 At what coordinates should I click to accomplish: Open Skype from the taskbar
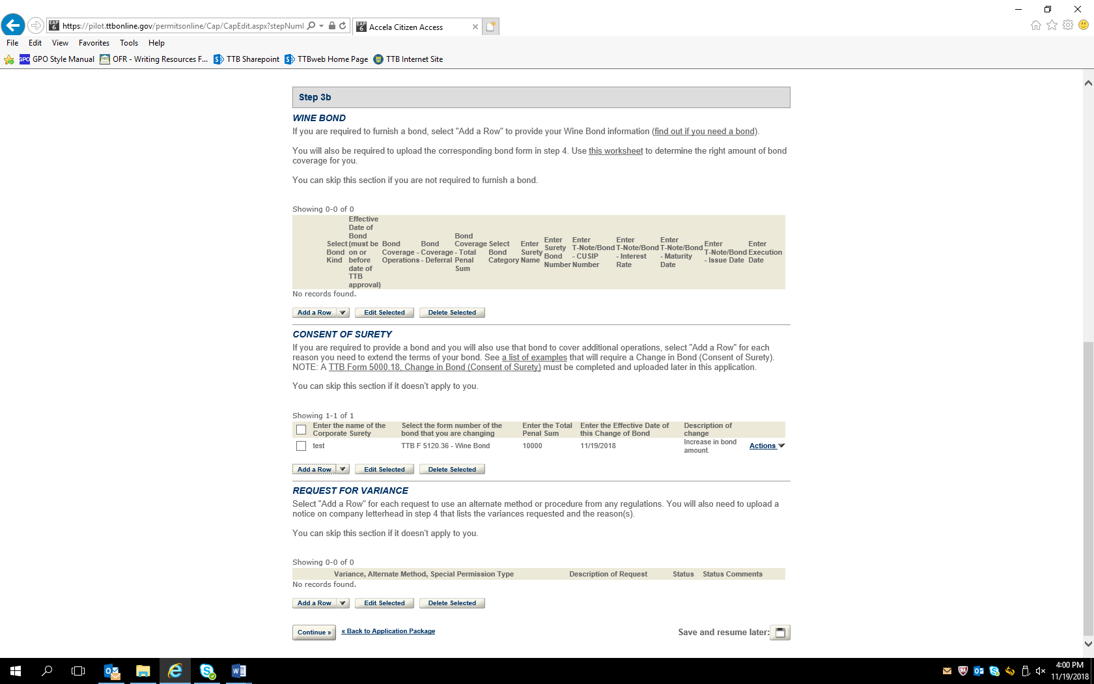[207, 671]
